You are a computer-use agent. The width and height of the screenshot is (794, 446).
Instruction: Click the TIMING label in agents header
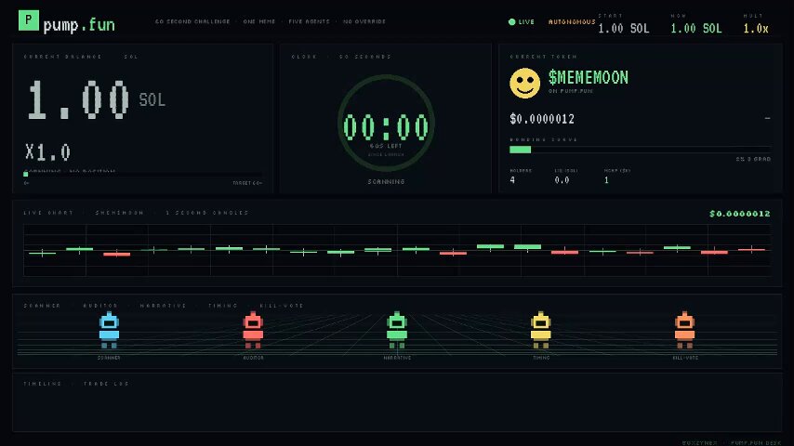pyautogui.click(x=223, y=306)
